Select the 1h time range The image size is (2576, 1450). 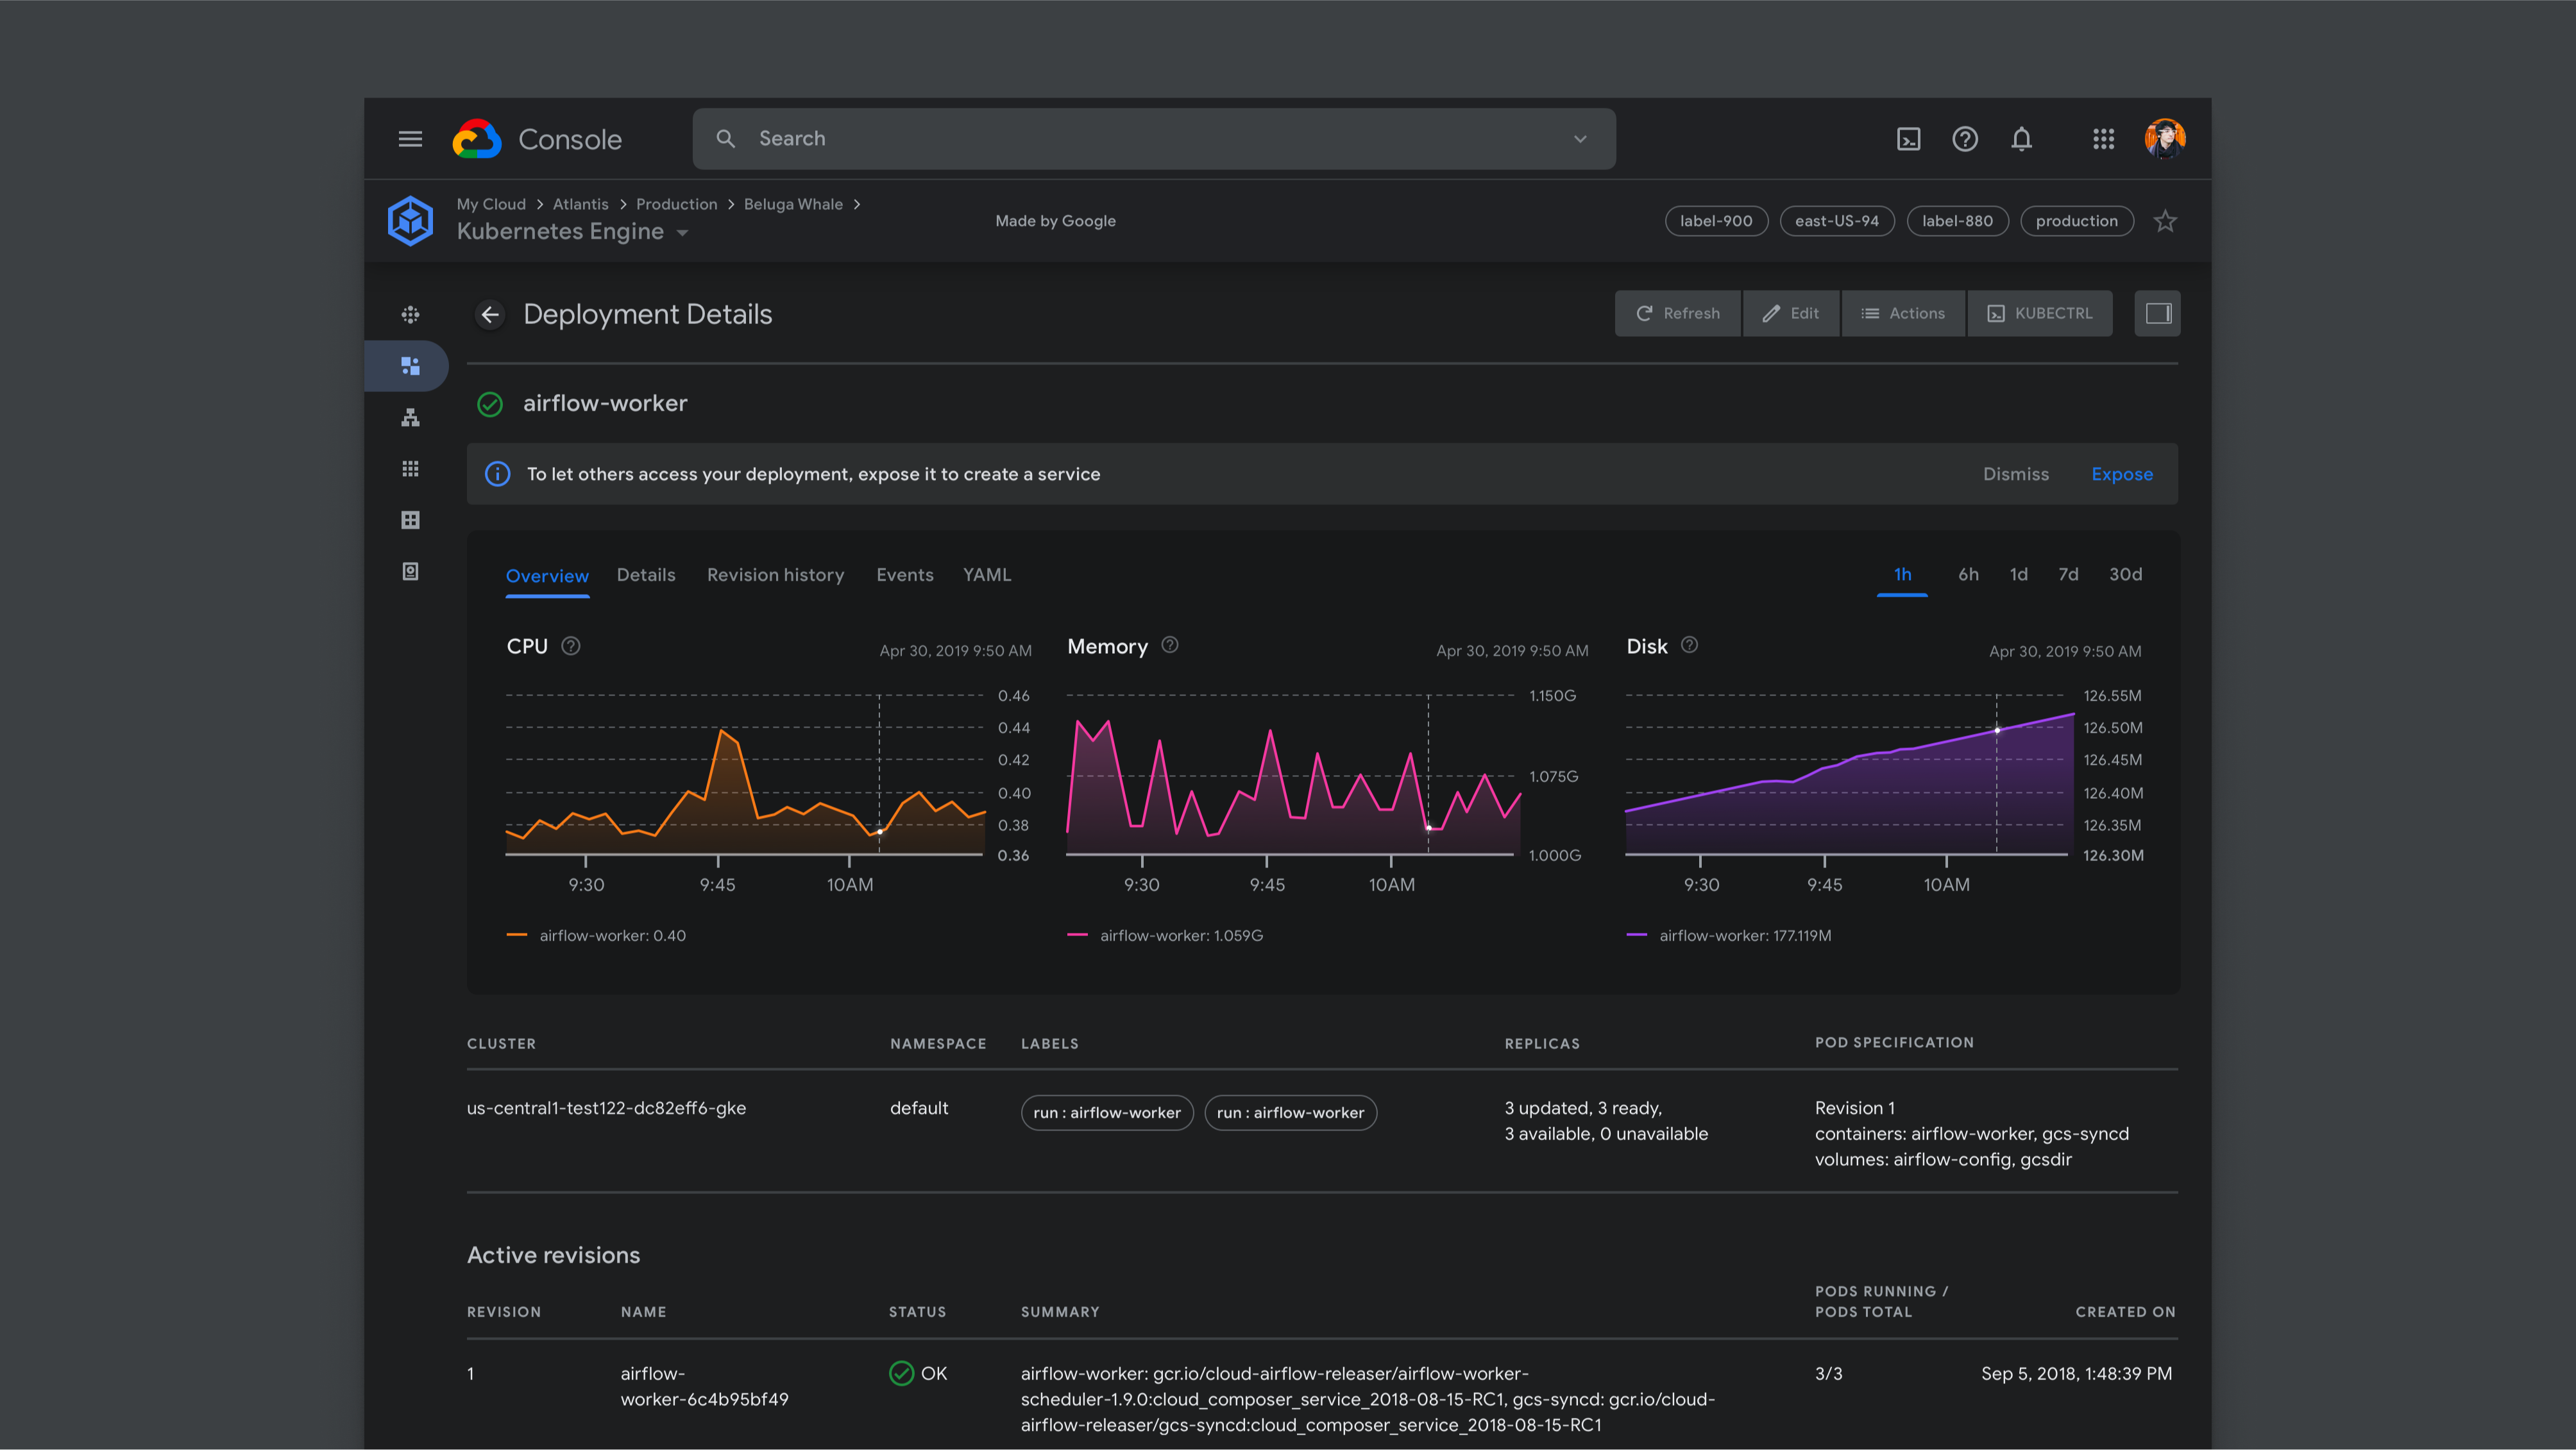point(1902,574)
